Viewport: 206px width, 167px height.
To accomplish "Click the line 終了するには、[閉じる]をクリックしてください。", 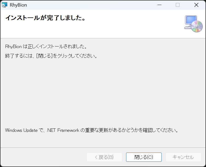I will [51, 56].
